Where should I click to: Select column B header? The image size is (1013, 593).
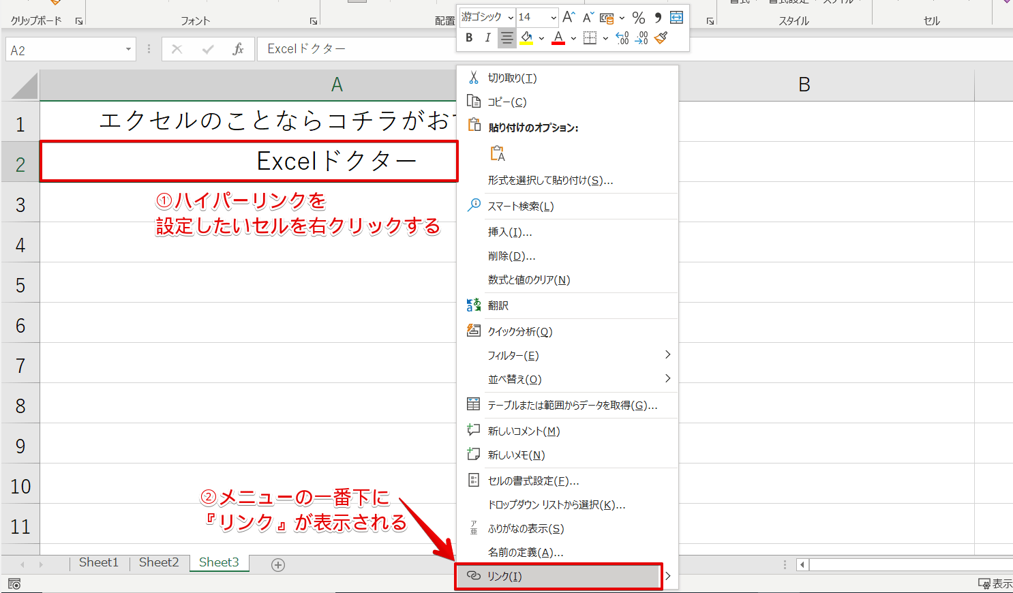tap(826, 85)
